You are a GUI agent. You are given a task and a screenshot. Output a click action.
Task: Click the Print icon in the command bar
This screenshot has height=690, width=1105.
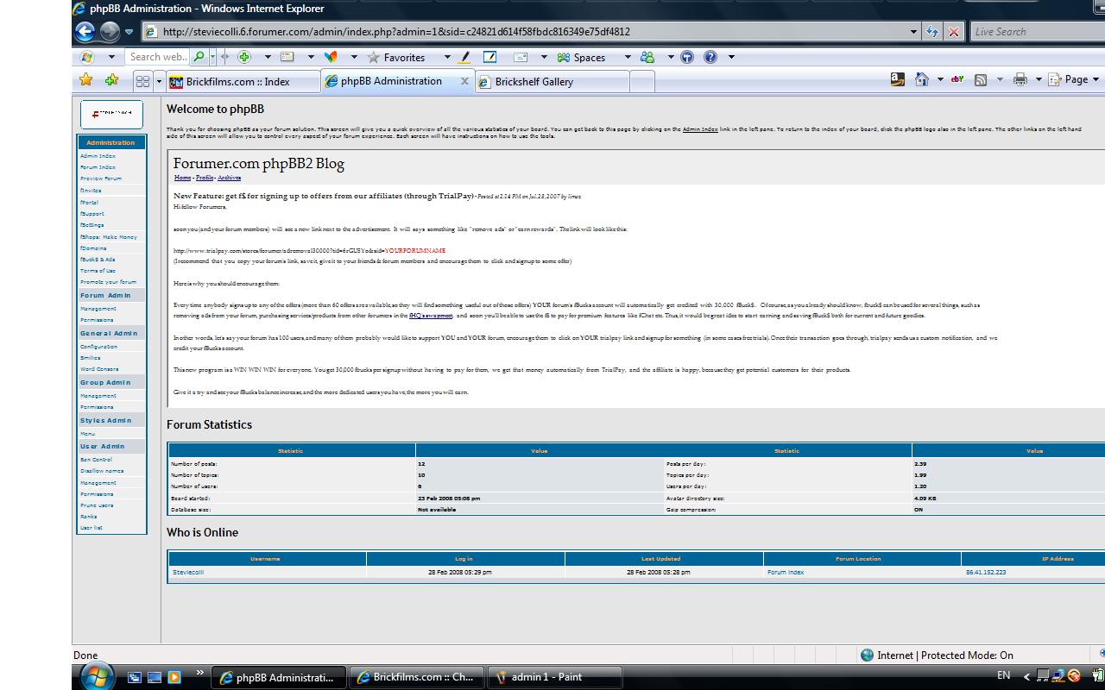pos(1020,79)
